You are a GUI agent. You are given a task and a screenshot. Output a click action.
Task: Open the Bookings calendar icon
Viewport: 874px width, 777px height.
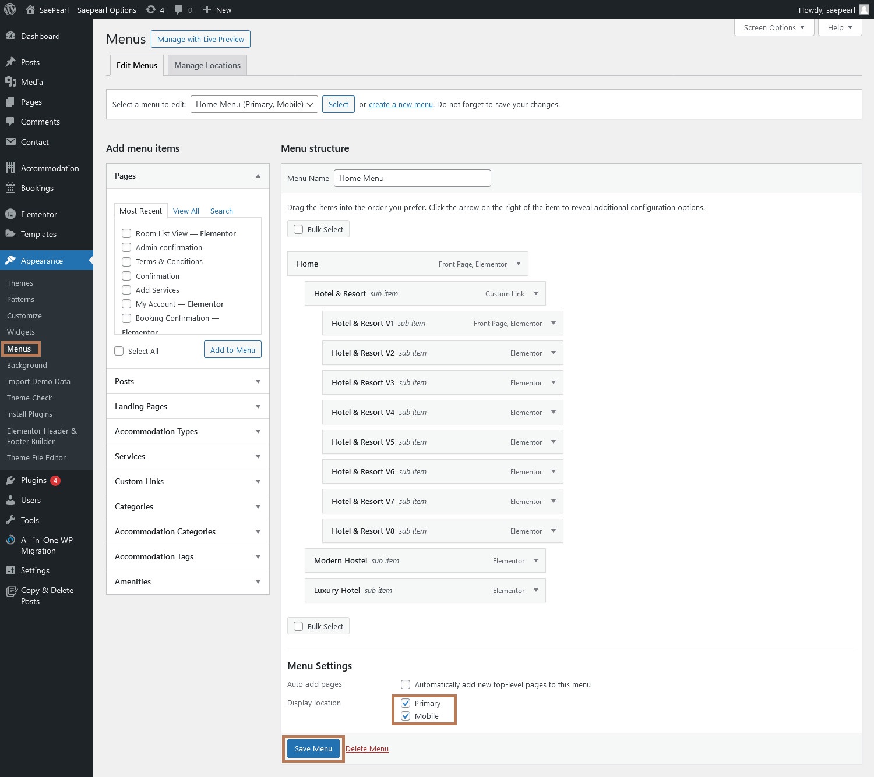click(x=10, y=188)
